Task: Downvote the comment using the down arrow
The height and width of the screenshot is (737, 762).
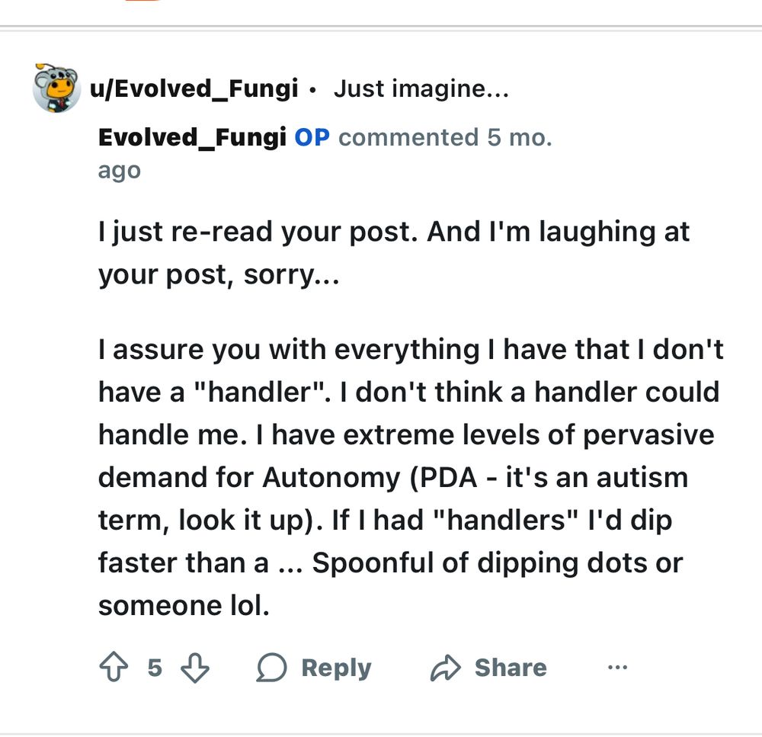Action: point(197,668)
